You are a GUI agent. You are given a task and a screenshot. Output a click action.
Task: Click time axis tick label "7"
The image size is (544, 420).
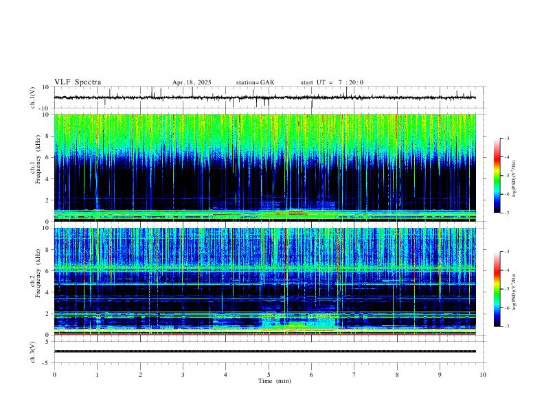pos(354,375)
